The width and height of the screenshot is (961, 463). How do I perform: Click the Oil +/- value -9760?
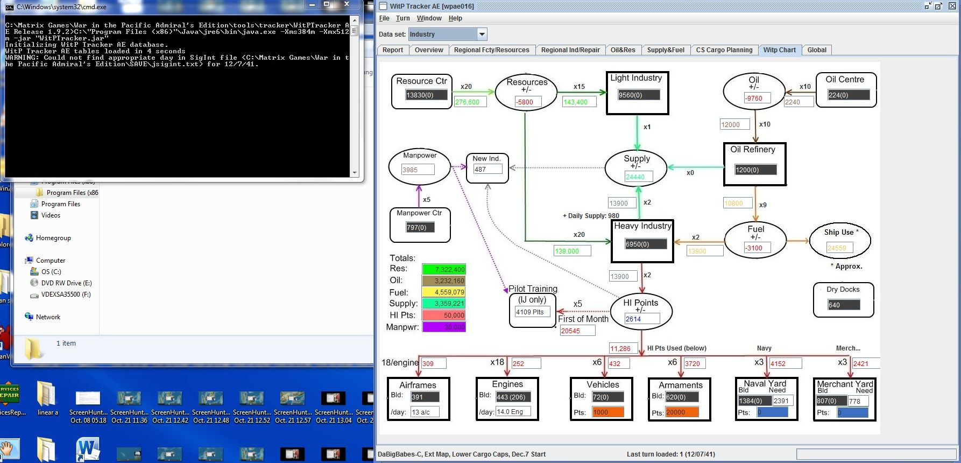pyautogui.click(x=757, y=99)
